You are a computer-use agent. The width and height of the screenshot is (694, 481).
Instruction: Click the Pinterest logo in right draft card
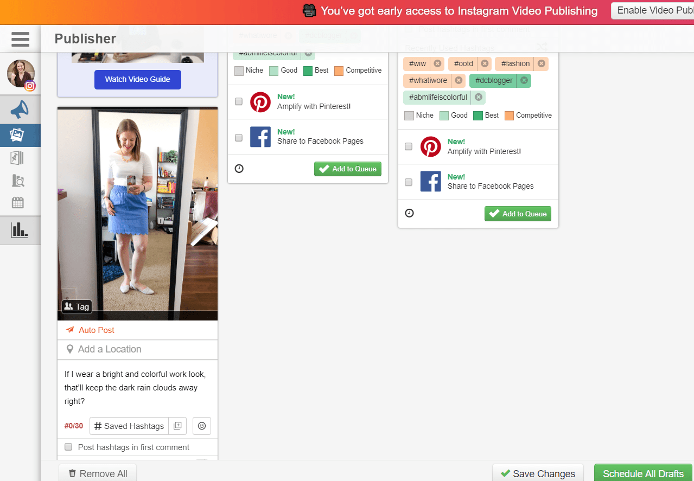pyautogui.click(x=431, y=147)
